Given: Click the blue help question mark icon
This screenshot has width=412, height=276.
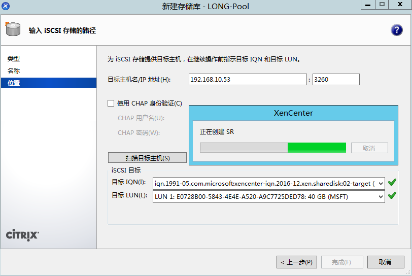Looking at the screenshot, I should 396,30.
